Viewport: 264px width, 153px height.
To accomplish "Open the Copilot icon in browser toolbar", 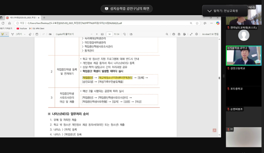I will click(x=218, y=23).
